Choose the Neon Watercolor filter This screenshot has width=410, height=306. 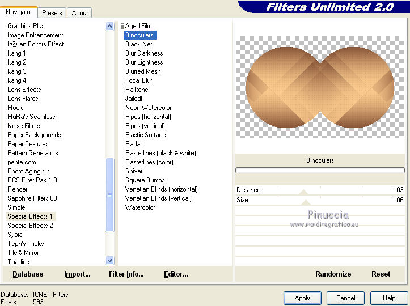pyautogui.click(x=148, y=108)
